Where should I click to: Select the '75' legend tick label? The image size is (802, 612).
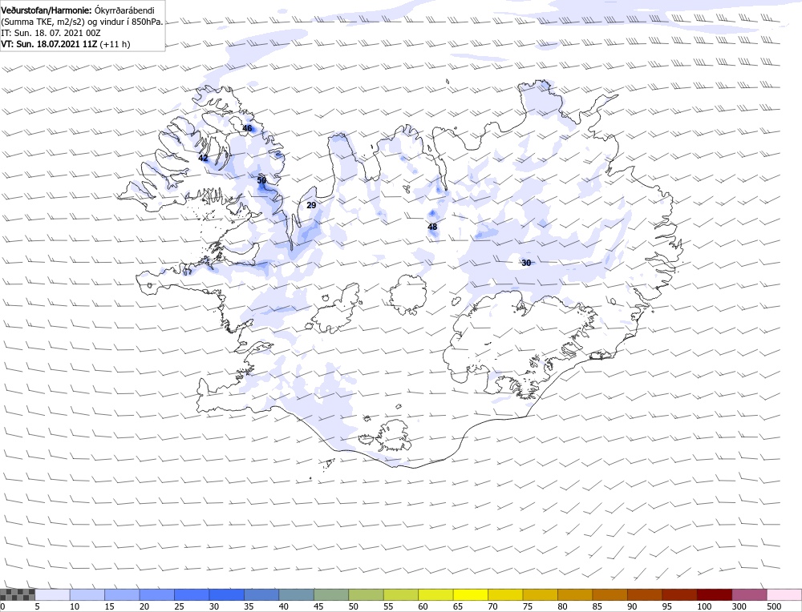[x=528, y=606]
